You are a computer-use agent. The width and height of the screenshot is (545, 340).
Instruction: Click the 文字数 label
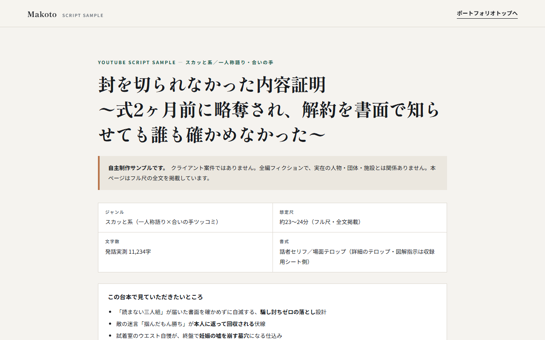pos(112,241)
